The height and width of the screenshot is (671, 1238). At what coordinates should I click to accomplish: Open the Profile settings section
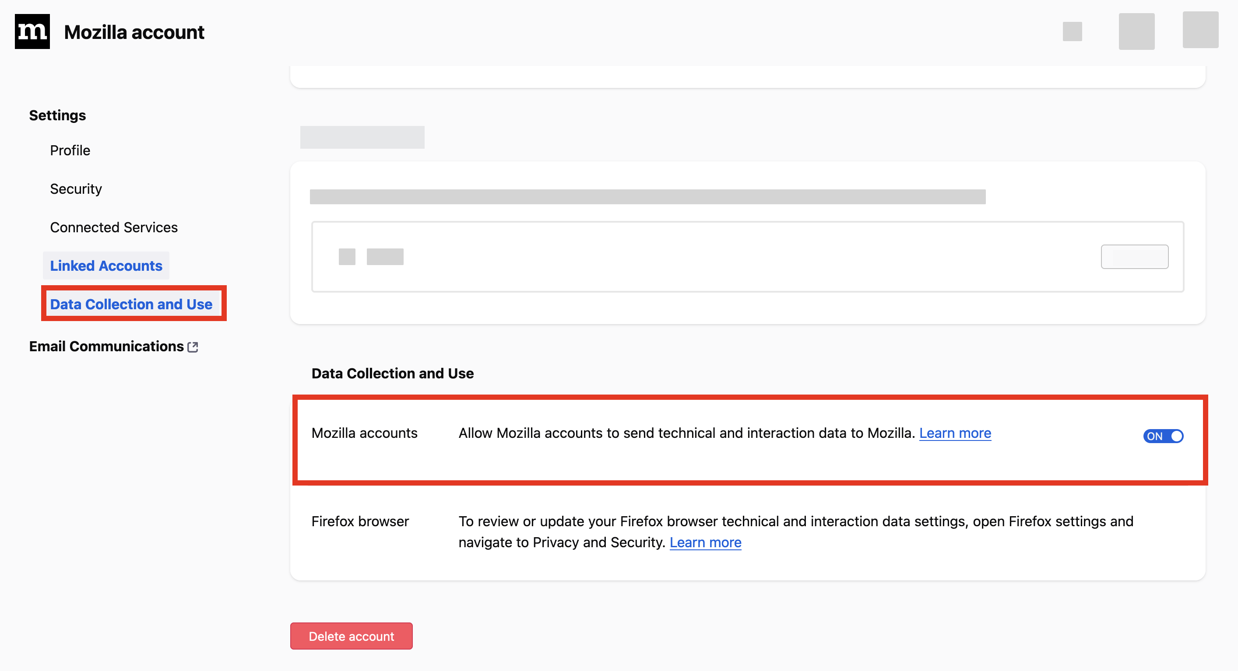tap(70, 150)
